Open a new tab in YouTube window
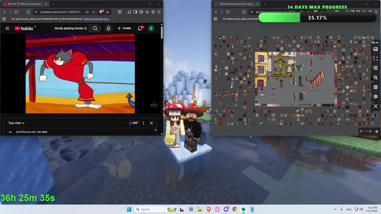This screenshot has width=381, height=214. [54, 4]
